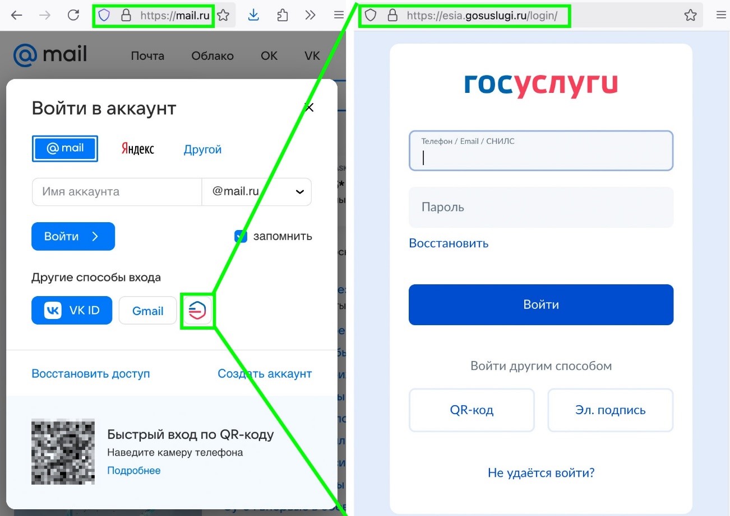Open the Почта menu item
730x516 pixels.
[147, 56]
